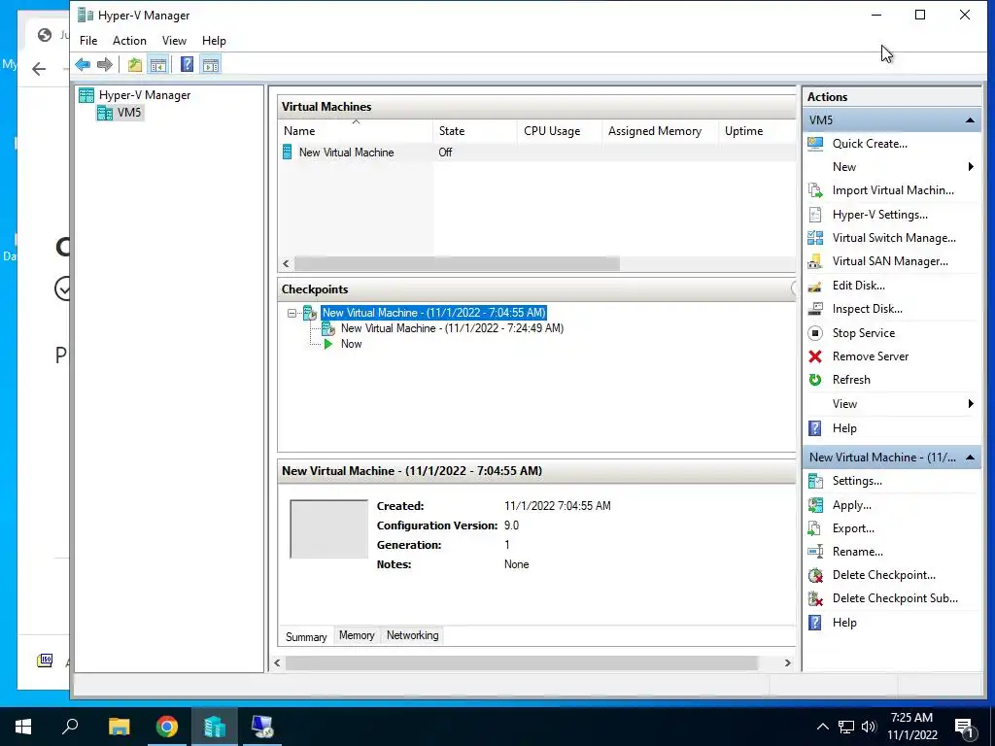Click the Help link under VM5 actions
Viewport: 995px width, 746px height.
pos(844,428)
